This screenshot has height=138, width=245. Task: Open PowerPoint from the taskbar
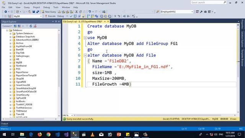pos(119,135)
